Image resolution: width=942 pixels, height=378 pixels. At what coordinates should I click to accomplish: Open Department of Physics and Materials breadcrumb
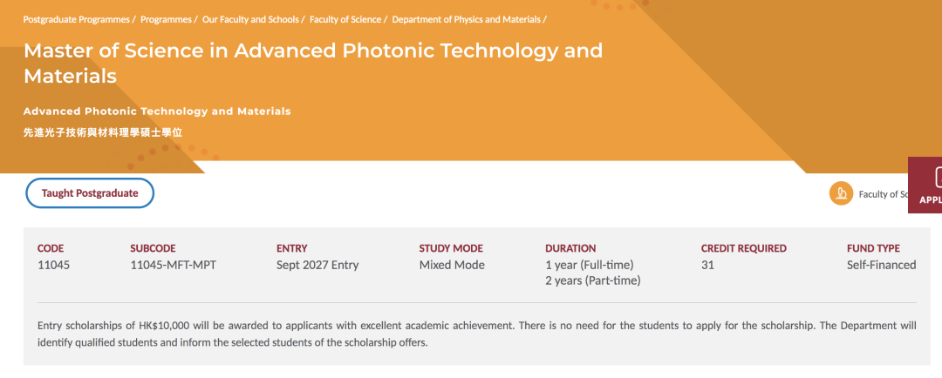[x=466, y=19]
